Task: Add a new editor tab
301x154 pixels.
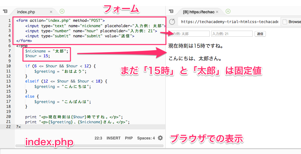Action: click(x=62, y=11)
